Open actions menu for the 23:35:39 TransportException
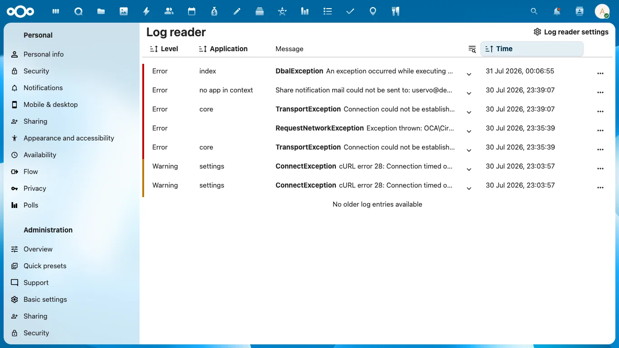Image resolution: width=619 pixels, height=348 pixels. coord(600,150)
